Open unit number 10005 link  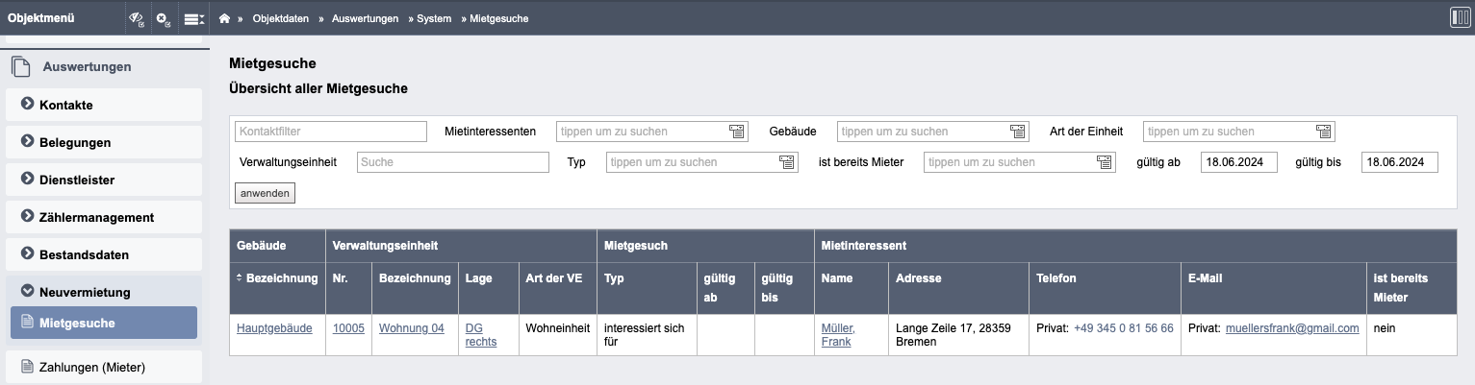[348, 328]
